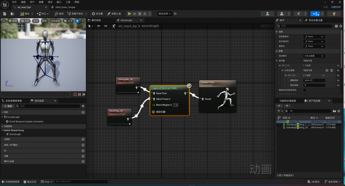Open the 透视 perspective view menu
Image resolution: width=345 pixels, height=186 pixels.
(12, 21)
